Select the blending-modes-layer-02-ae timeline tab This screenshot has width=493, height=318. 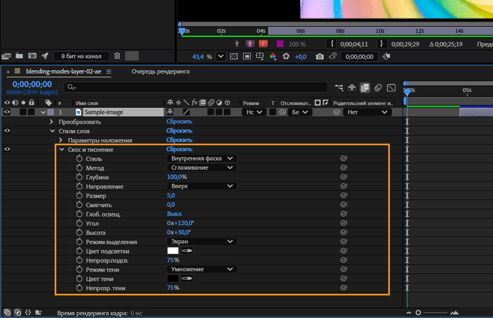(x=63, y=71)
